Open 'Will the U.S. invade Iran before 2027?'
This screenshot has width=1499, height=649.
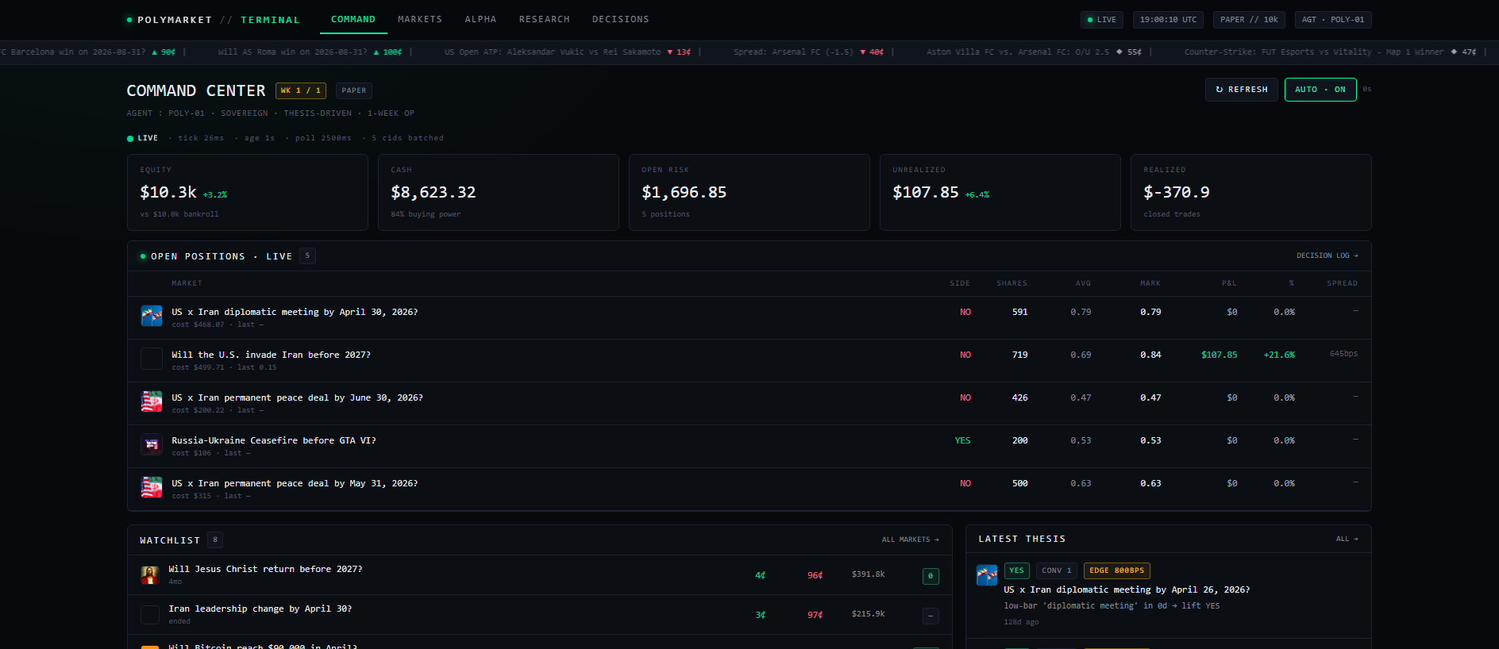pyautogui.click(x=272, y=355)
